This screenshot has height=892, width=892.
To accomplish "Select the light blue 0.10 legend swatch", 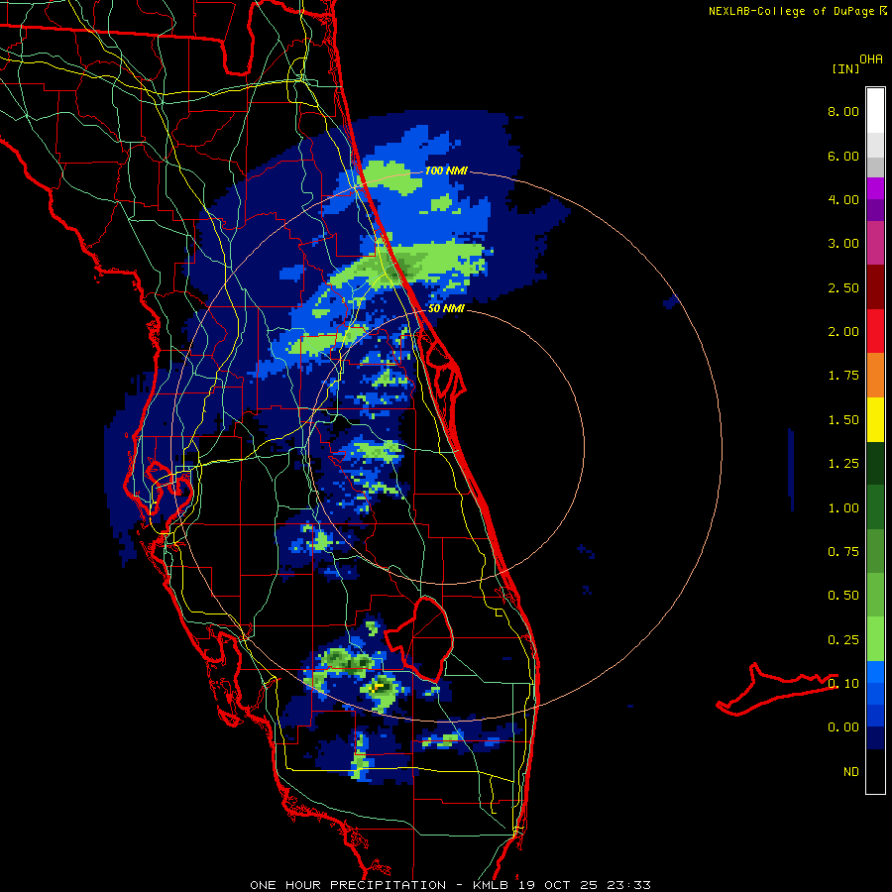I will 875,672.
